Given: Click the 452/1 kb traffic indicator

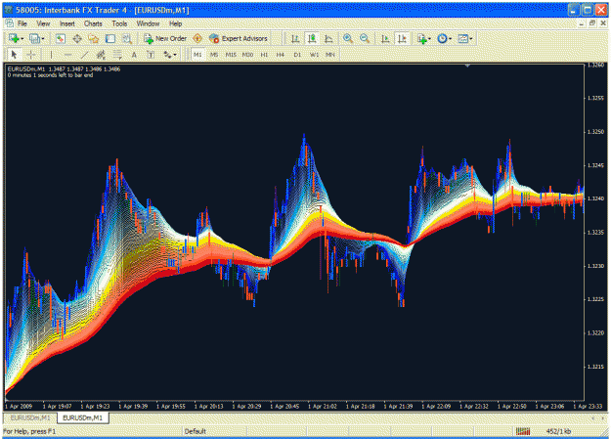Looking at the screenshot, I should point(558,431).
